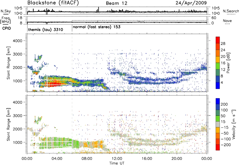Click the '12:00' time axis tick label
The height and width of the screenshot is (165, 239).
pyautogui.click(x=117, y=159)
